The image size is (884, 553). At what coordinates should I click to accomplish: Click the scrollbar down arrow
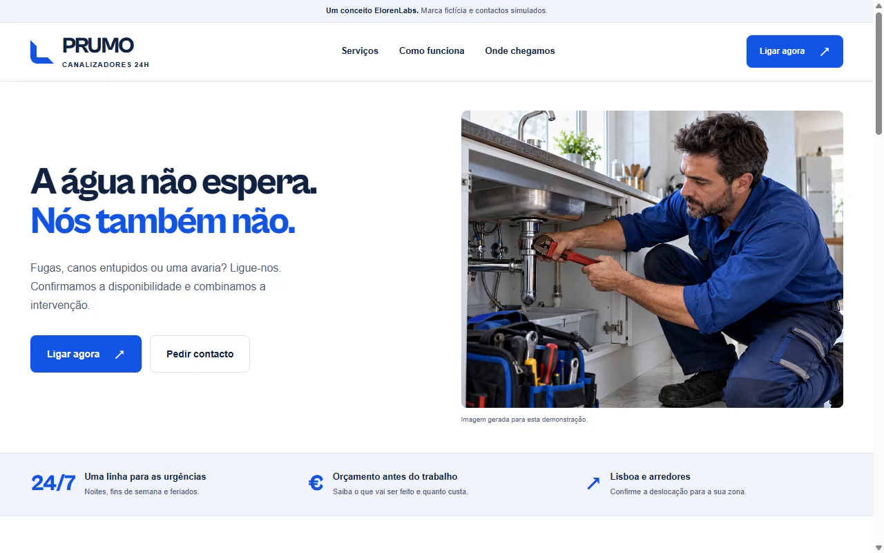click(x=878, y=547)
